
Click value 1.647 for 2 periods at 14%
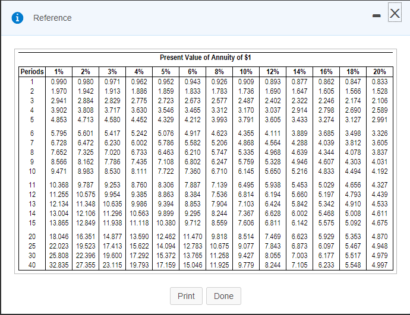299,91
